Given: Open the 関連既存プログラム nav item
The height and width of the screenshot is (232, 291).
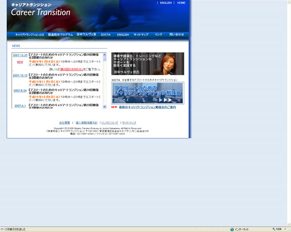Looking at the screenshot, I should pos(61,35).
